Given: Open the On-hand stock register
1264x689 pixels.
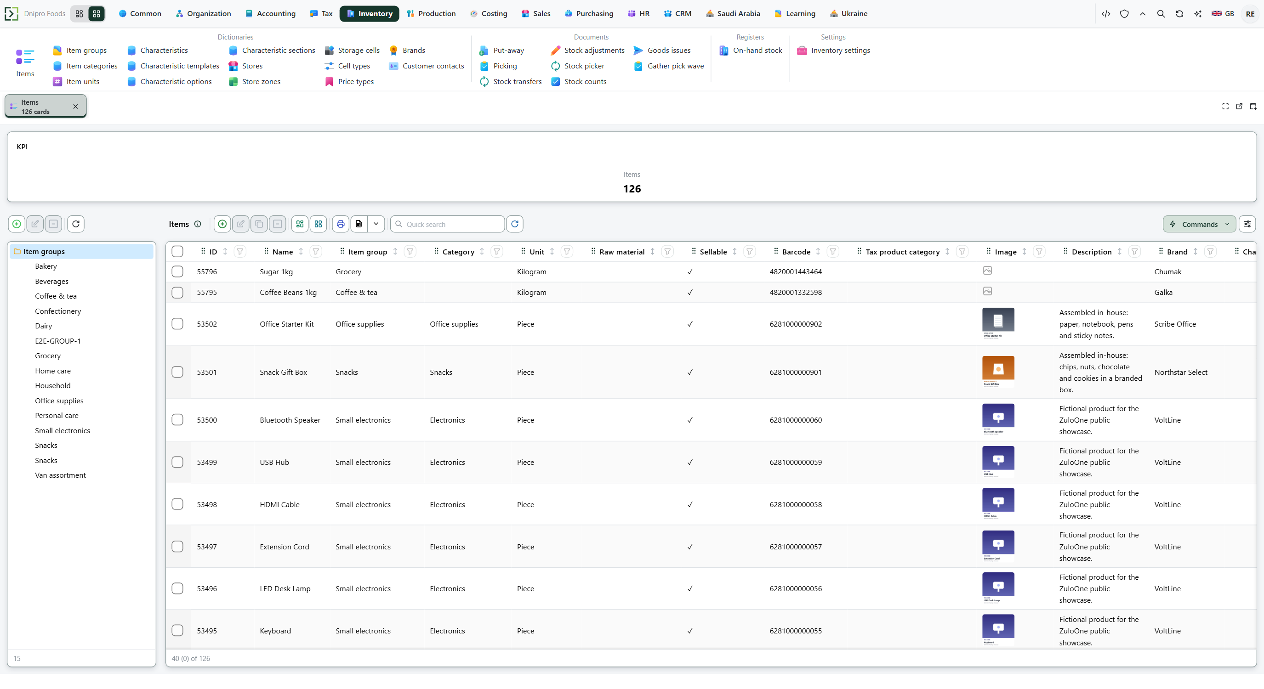Looking at the screenshot, I should [751, 50].
